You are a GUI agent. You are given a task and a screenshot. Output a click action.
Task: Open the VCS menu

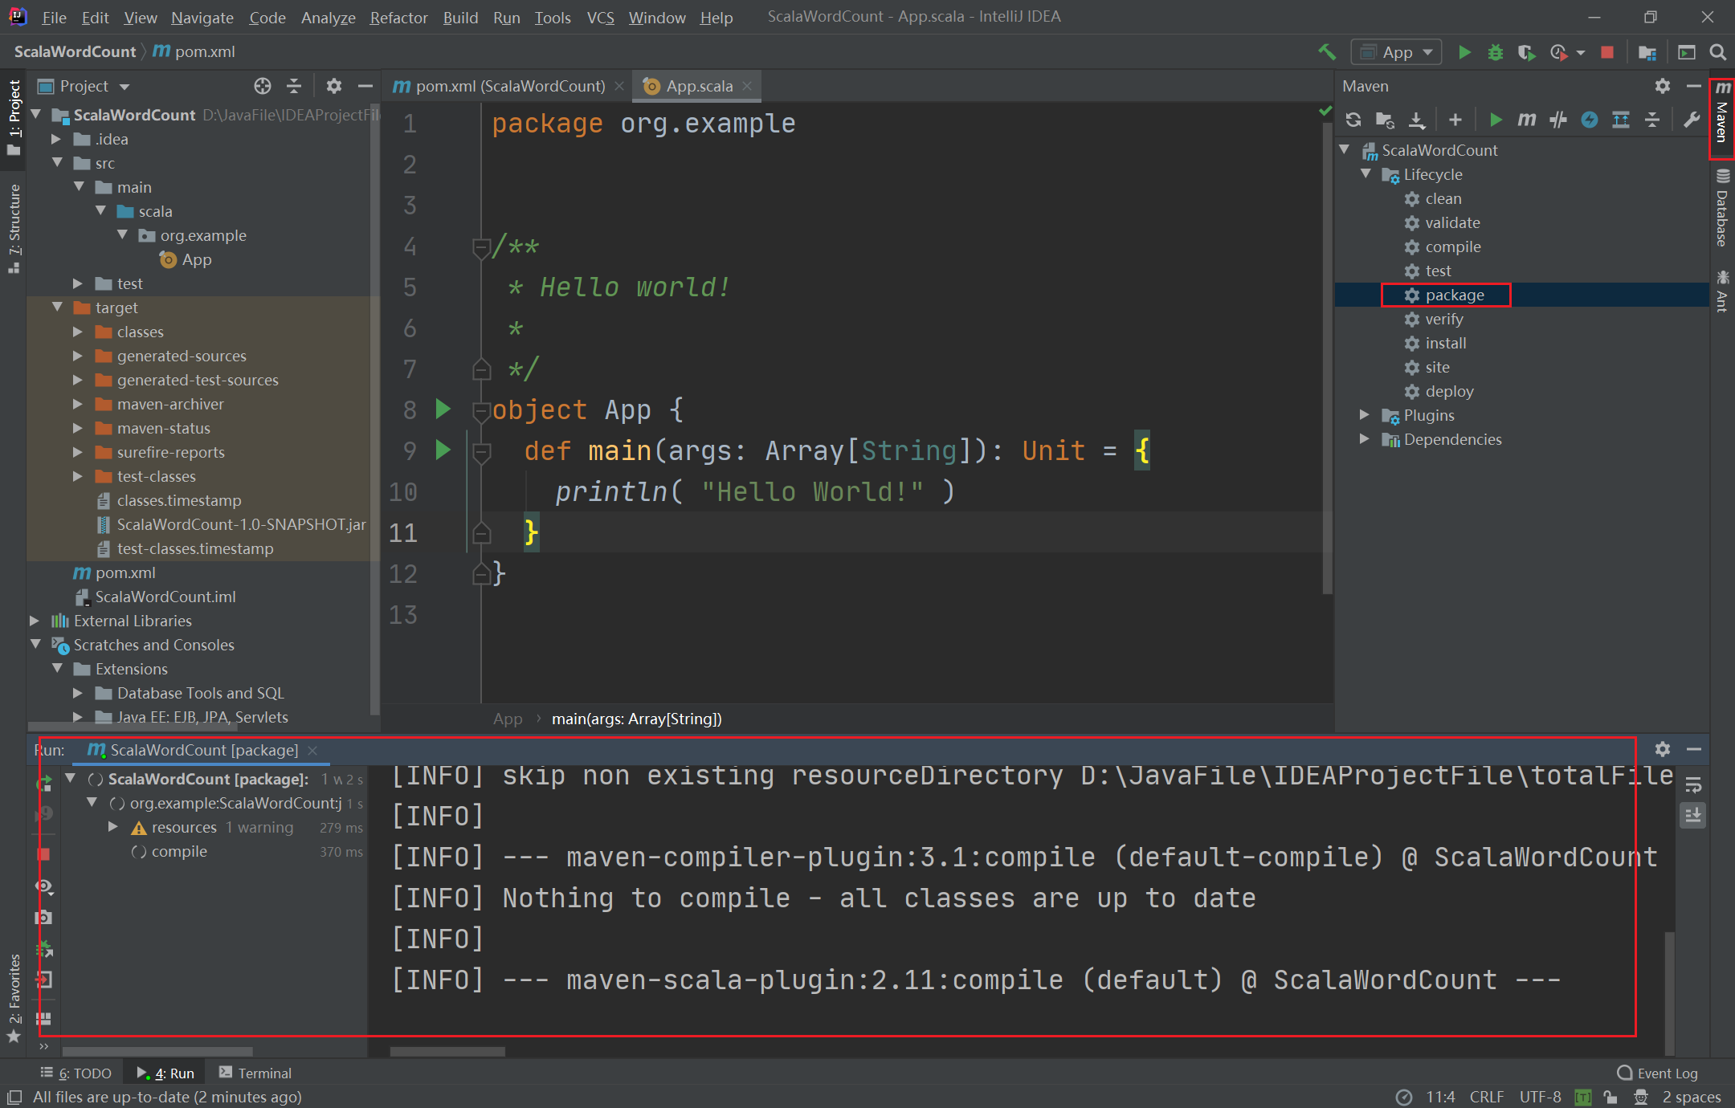[600, 17]
